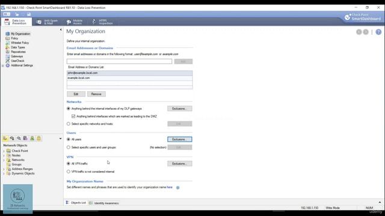The height and width of the screenshot is (216, 385).
Task: Open Gateways in navigation tree
Action: coord(17,56)
